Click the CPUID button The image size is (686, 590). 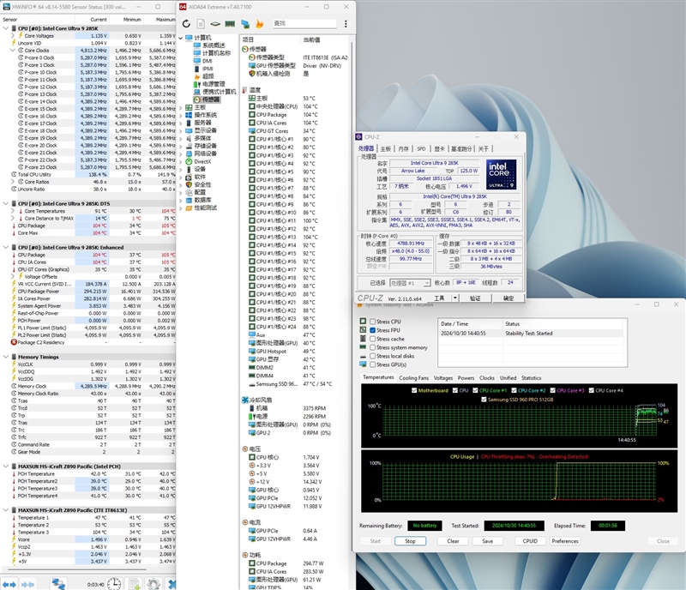point(531,541)
